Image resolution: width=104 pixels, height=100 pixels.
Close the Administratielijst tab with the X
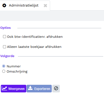(45, 6)
